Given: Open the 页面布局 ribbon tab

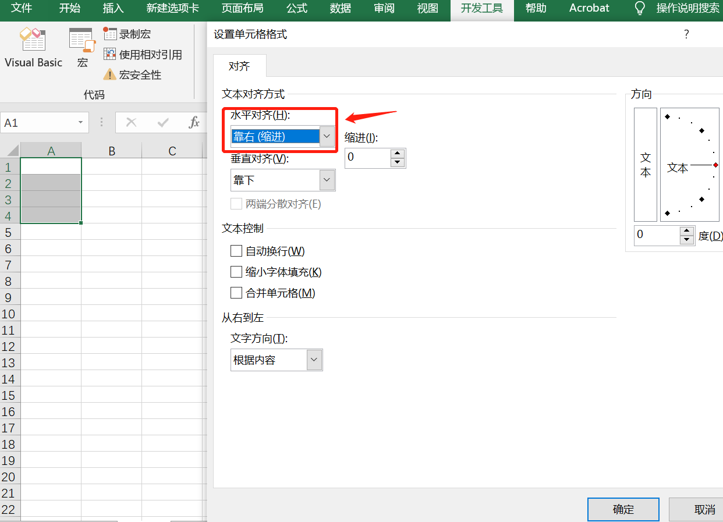Looking at the screenshot, I should (242, 8).
